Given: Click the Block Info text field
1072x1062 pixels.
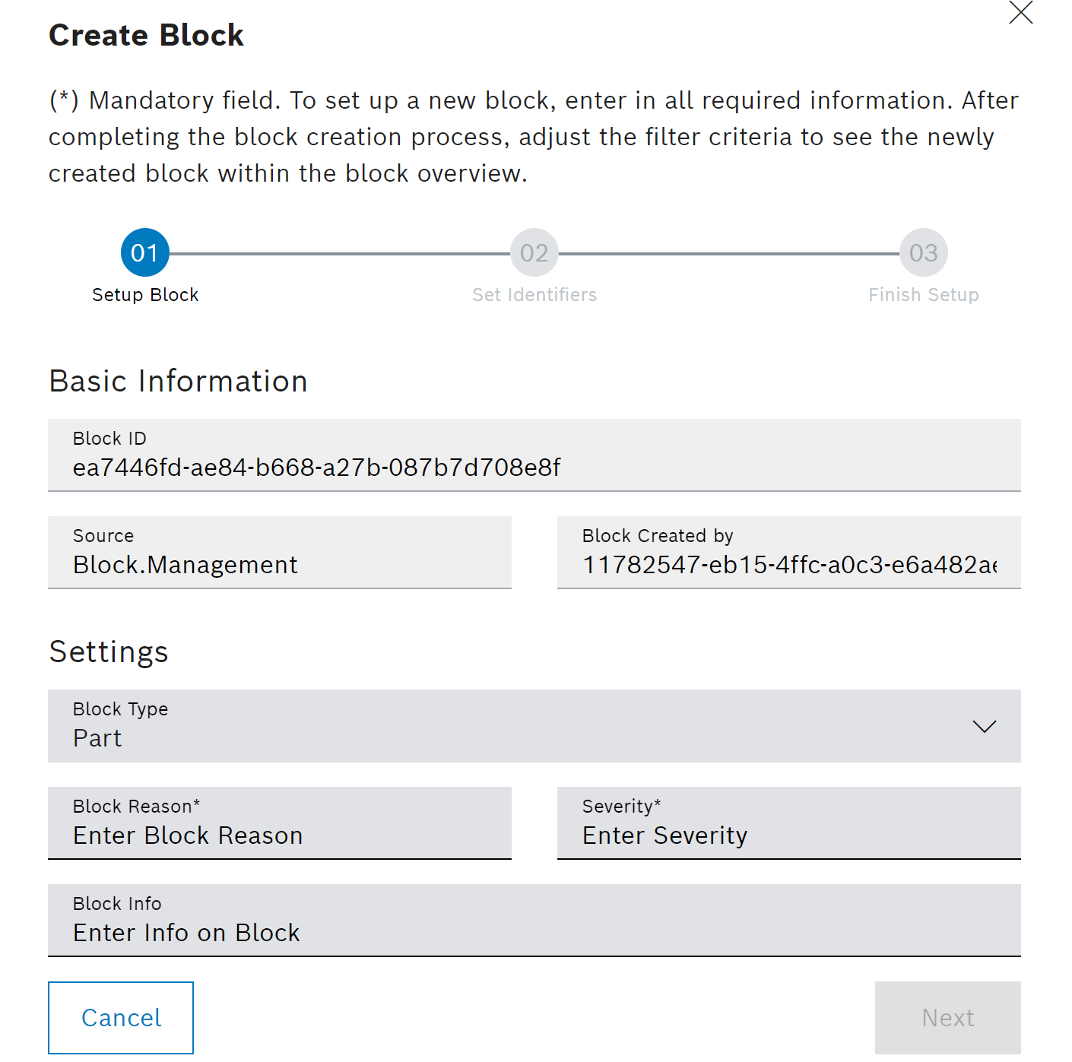Looking at the screenshot, I should pos(534,921).
